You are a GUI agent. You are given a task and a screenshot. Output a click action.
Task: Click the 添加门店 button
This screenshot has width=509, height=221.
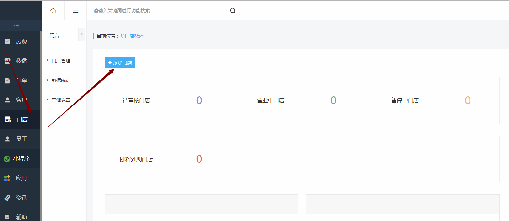click(120, 63)
